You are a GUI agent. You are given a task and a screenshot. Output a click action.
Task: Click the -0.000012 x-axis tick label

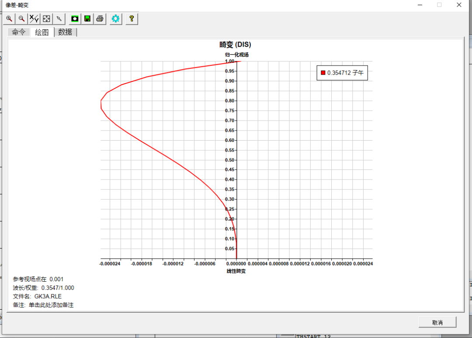tap(173, 264)
